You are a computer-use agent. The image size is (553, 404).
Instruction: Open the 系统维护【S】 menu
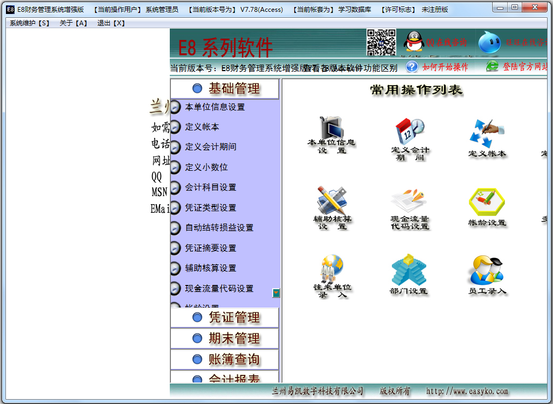pyautogui.click(x=30, y=23)
